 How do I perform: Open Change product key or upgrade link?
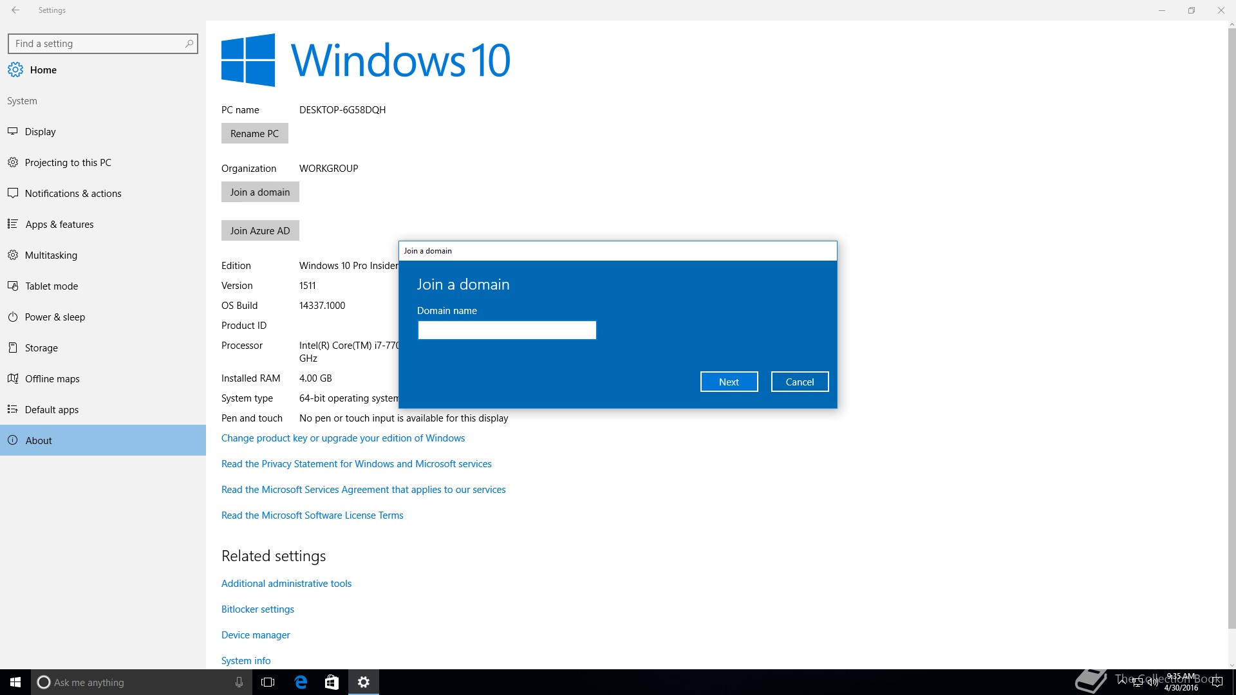[343, 438]
